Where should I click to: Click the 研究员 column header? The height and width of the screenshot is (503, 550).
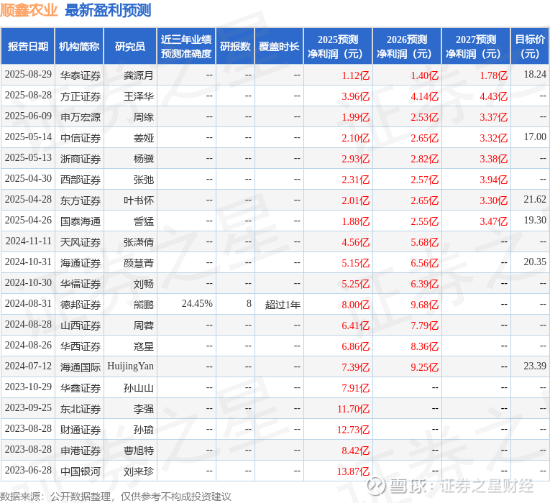pyautogui.click(x=130, y=46)
